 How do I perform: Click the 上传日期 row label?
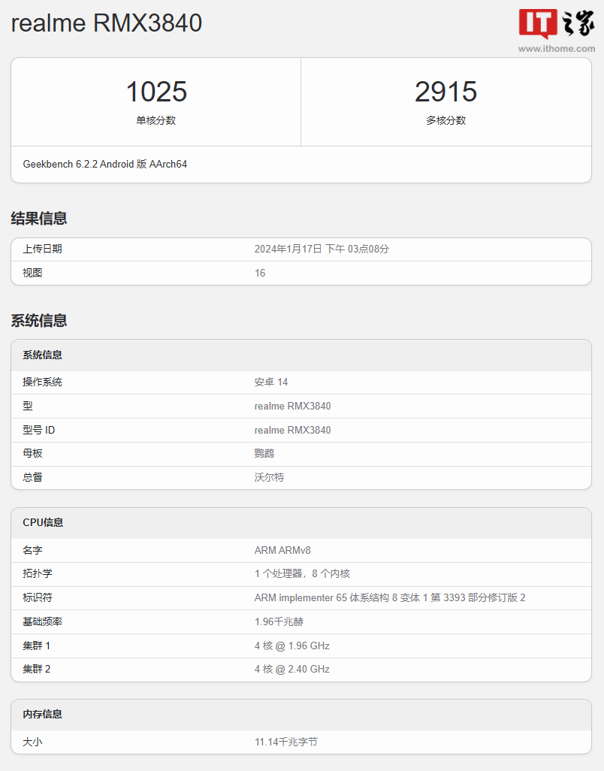tap(42, 249)
